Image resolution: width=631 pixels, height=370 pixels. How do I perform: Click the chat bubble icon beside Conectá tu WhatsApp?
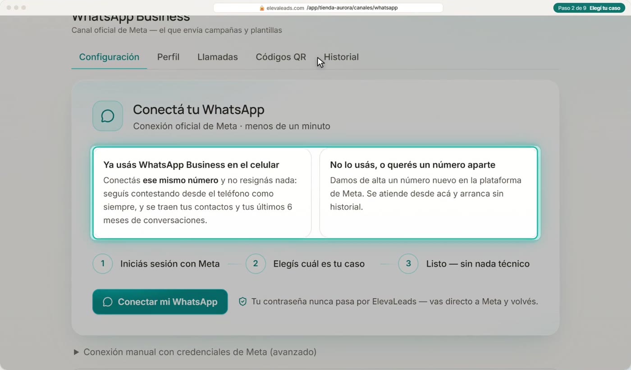pos(108,116)
